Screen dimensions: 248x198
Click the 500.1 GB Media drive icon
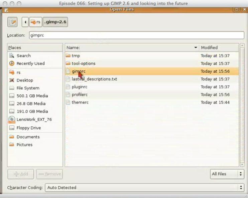pos(12,96)
